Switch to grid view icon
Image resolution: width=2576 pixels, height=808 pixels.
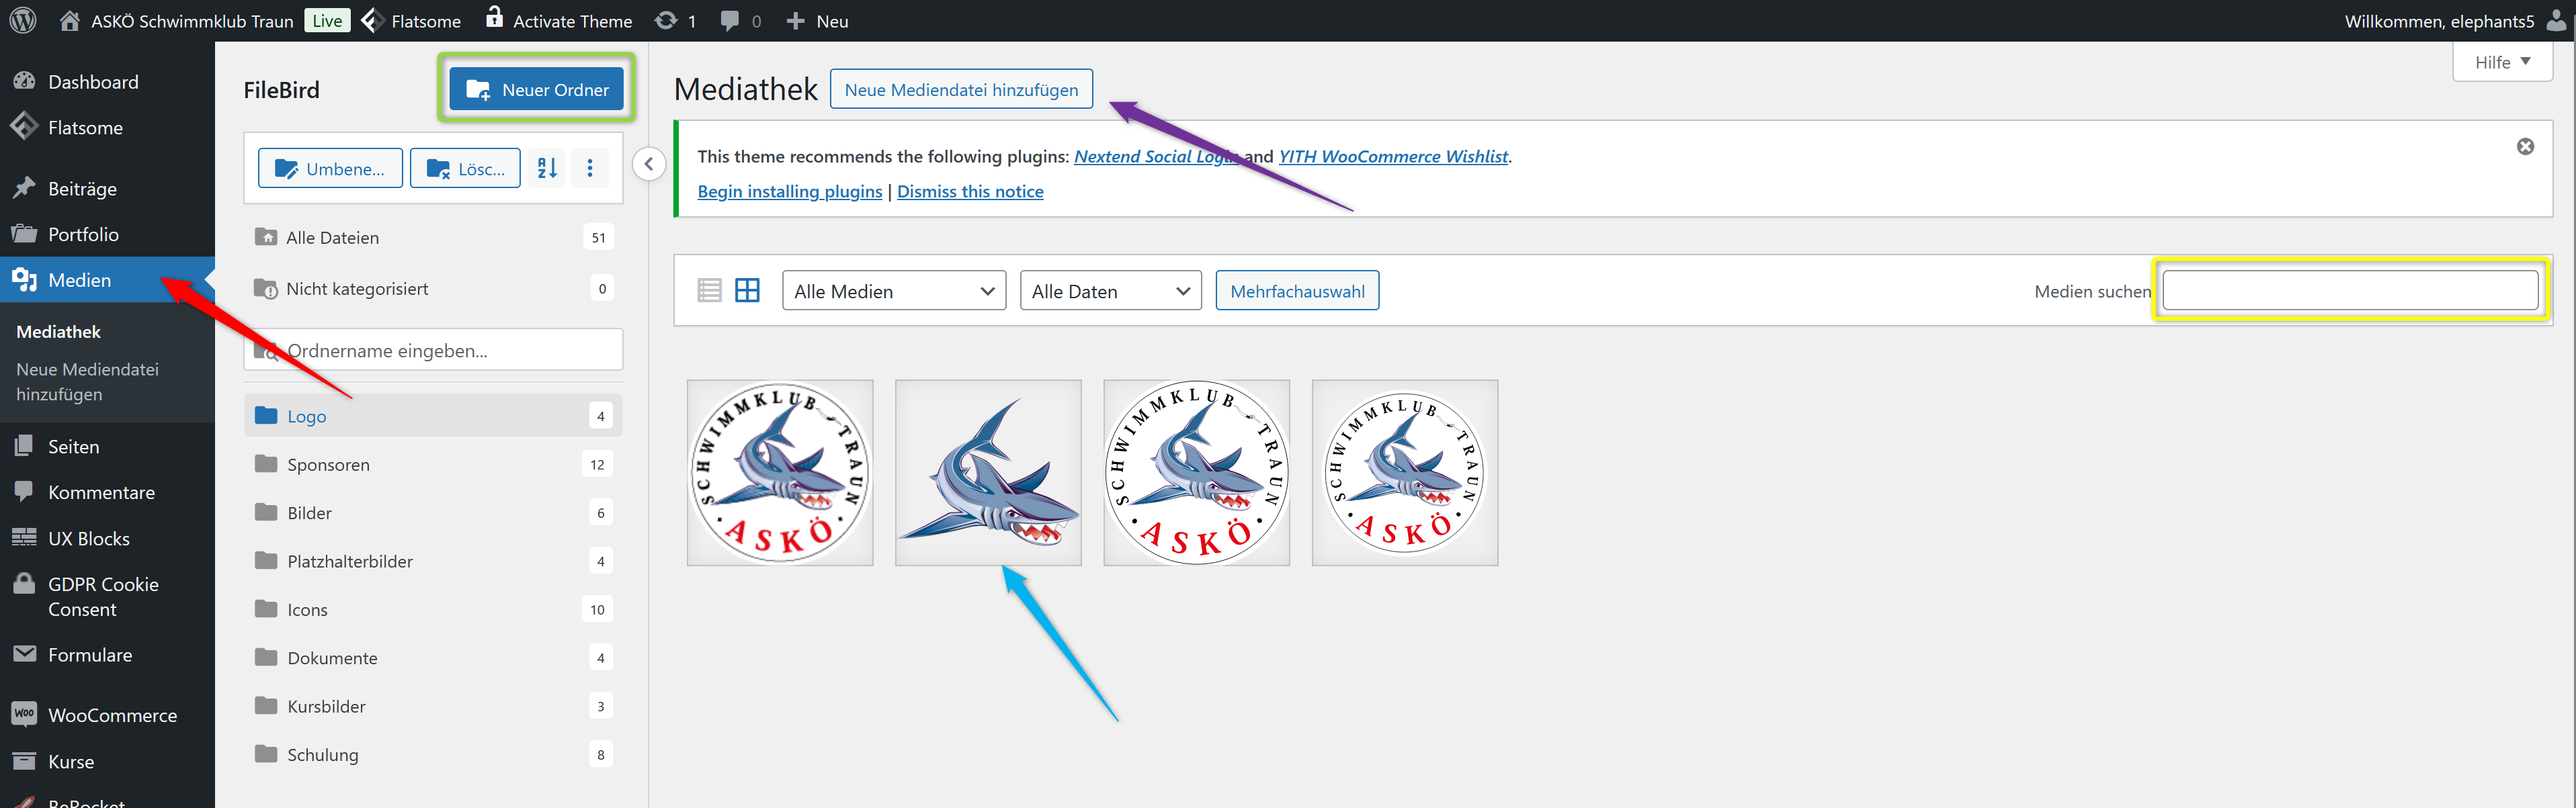click(747, 291)
